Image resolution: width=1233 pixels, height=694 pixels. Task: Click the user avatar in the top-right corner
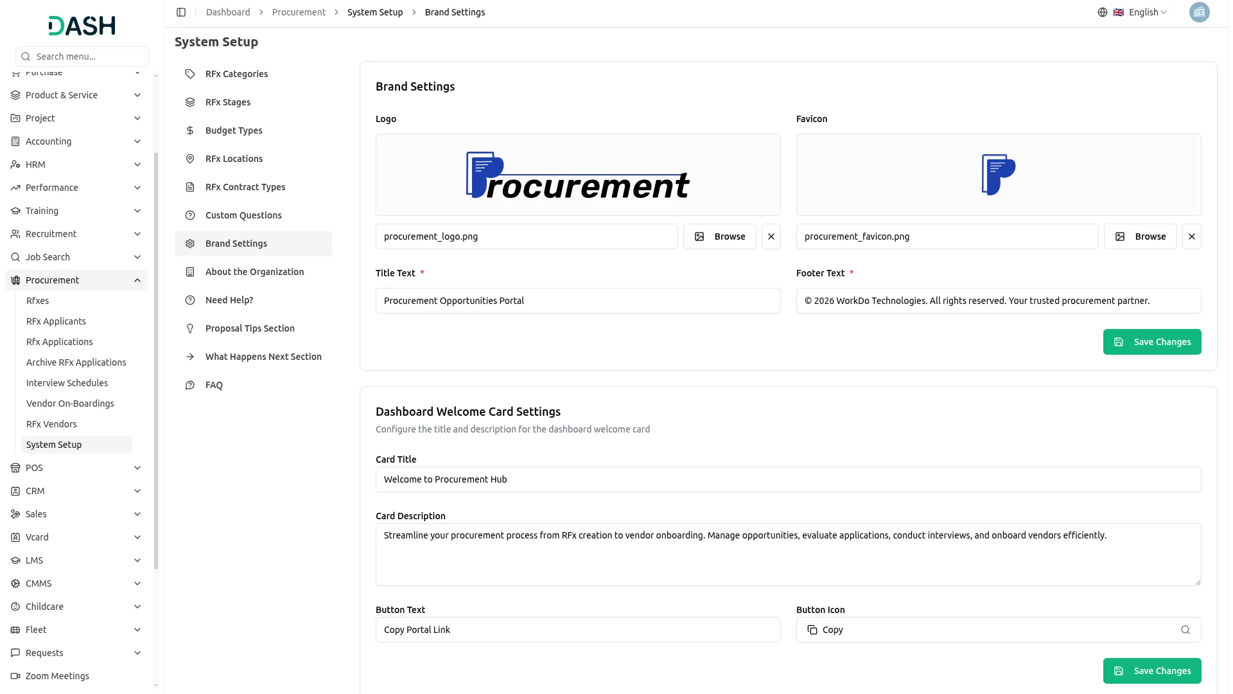[1200, 12]
